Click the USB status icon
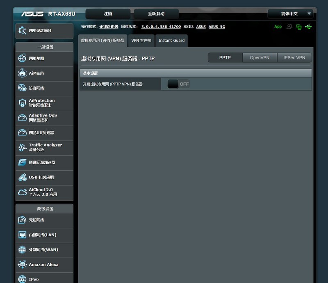The height and width of the screenshot is (283, 328). (308, 27)
